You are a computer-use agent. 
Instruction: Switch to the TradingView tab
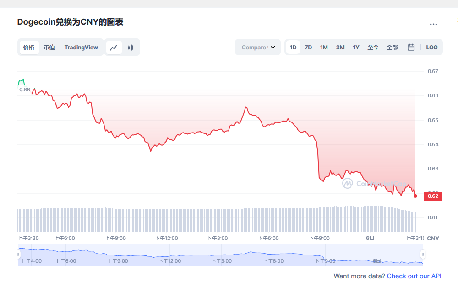[x=81, y=47]
